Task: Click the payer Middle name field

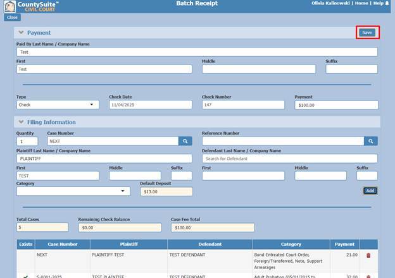Action: point(259,69)
